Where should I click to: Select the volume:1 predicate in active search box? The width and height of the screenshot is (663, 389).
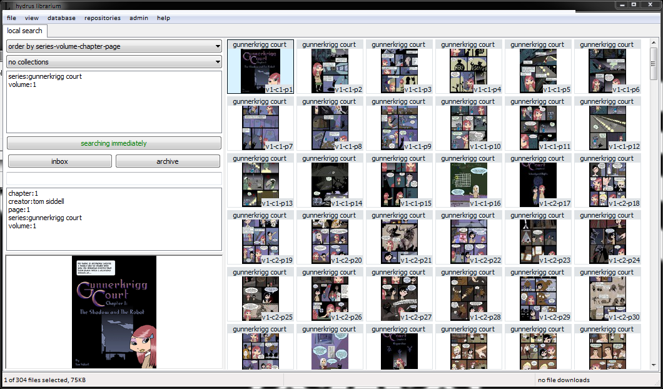[23, 84]
